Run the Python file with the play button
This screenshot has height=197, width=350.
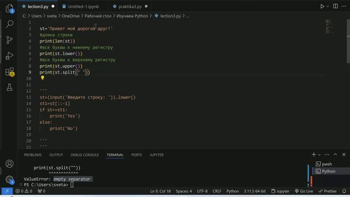coord(322,7)
